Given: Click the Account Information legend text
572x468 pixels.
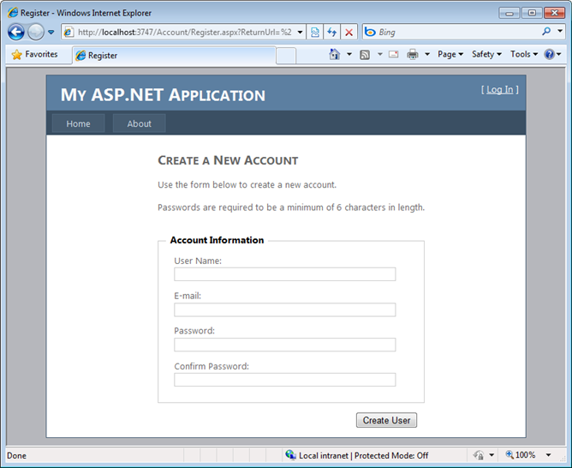Looking at the screenshot, I should click(x=217, y=240).
